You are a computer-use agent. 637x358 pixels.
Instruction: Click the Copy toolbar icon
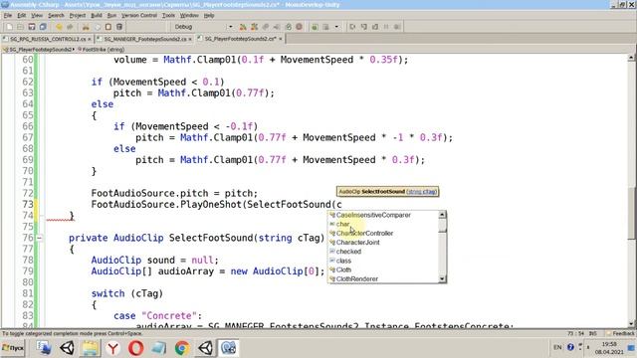[98, 27]
